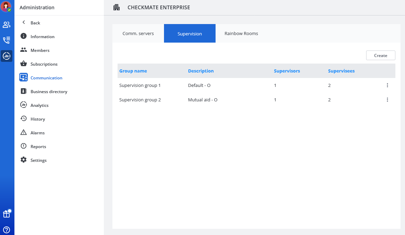
Task: Switch to the Rainbow Rooms tab
Action: 241,33
